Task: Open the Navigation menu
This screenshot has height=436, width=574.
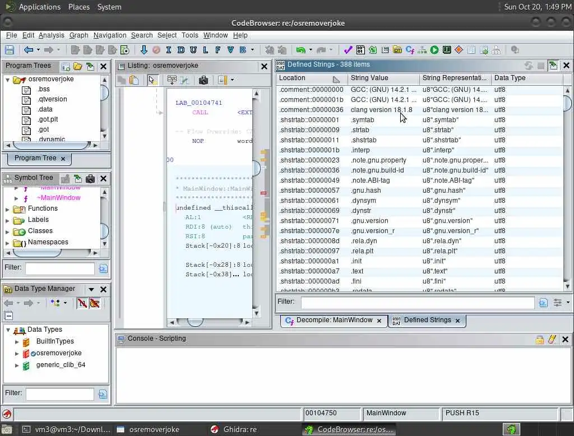Action: [110, 35]
